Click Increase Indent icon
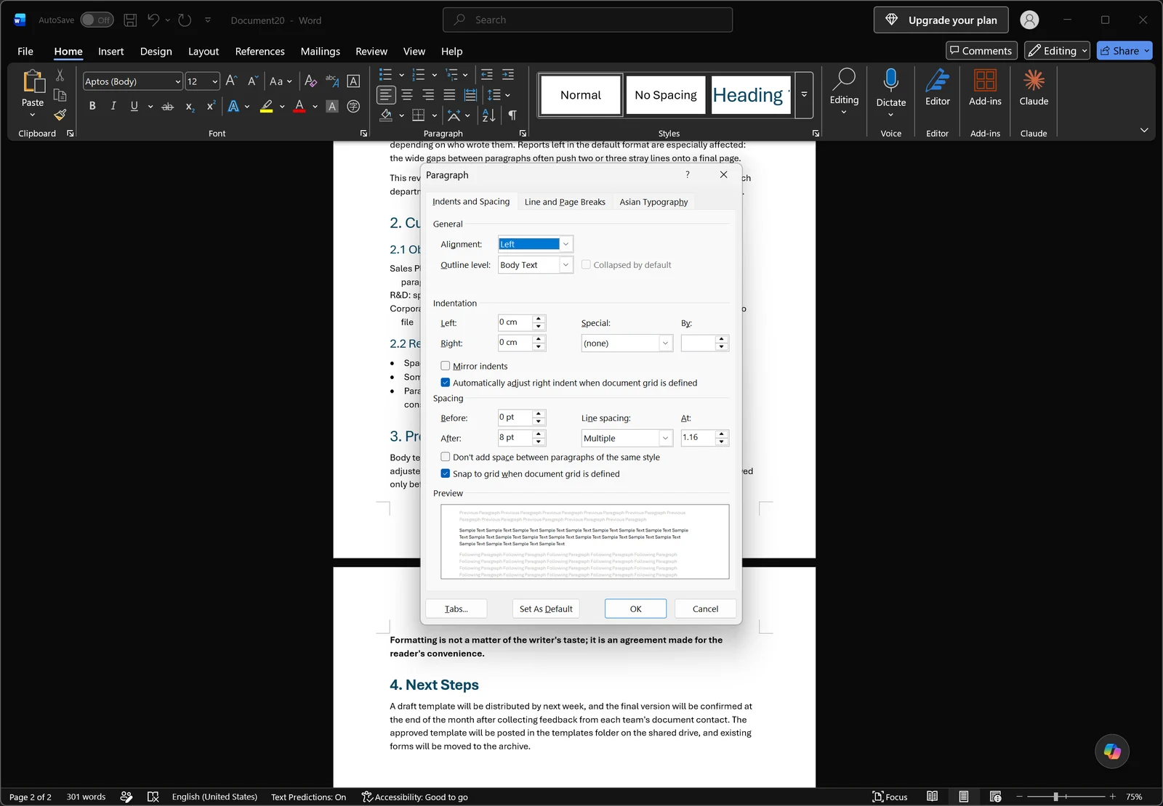Image resolution: width=1163 pixels, height=806 pixels. tap(508, 75)
